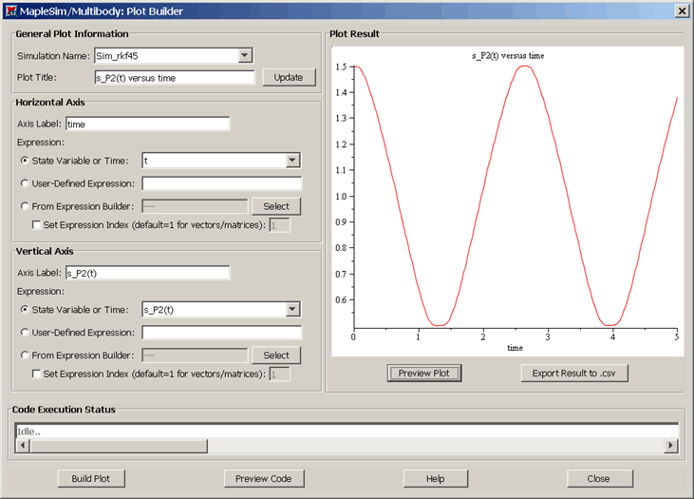
Task: Click the Preview Plot button
Action: click(x=423, y=373)
